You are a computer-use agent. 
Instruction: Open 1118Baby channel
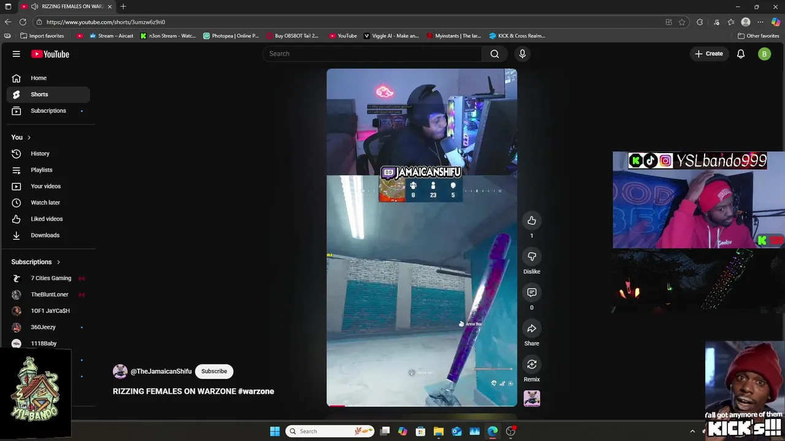(48, 344)
